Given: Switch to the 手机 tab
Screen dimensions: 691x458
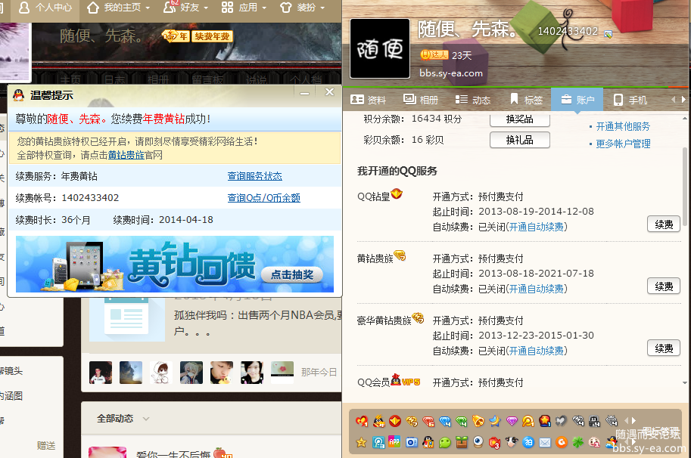Looking at the screenshot, I should [630, 100].
